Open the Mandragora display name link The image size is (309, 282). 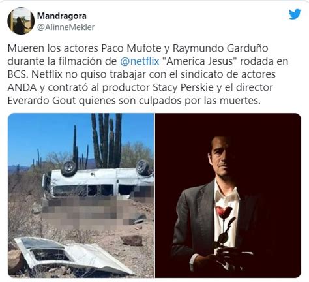coord(62,16)
